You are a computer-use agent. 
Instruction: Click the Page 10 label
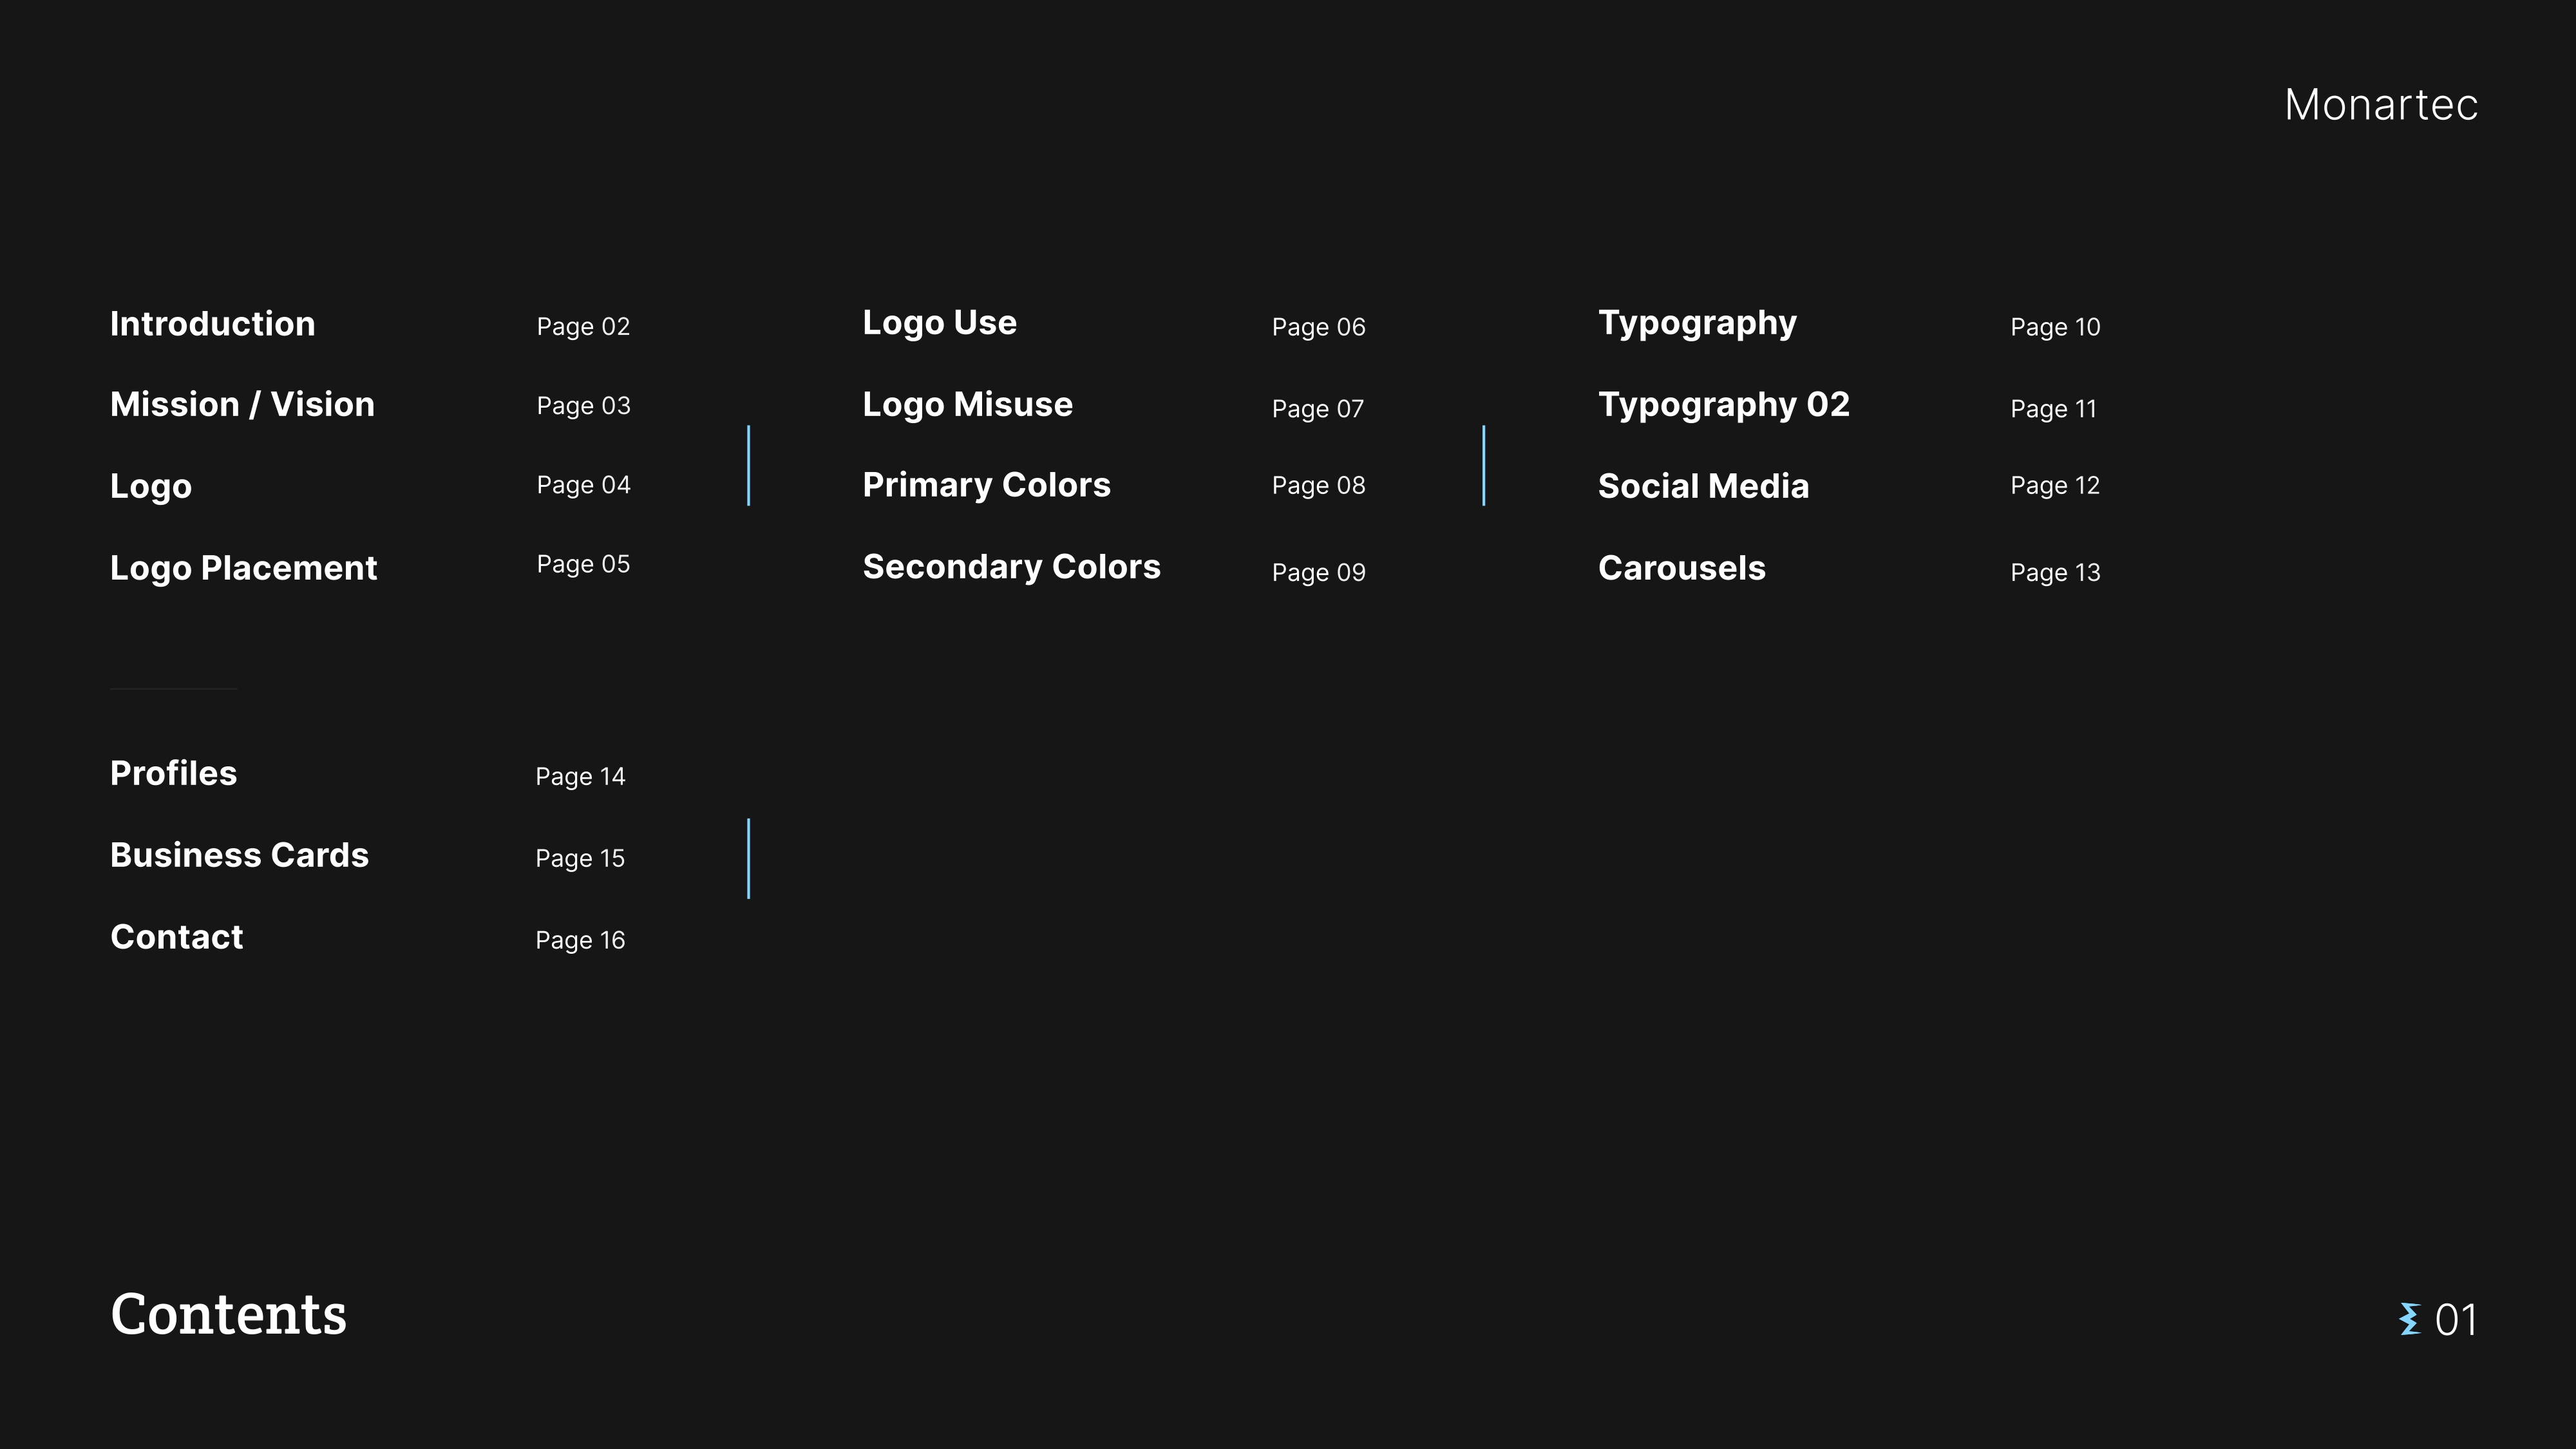[2054, 327]
